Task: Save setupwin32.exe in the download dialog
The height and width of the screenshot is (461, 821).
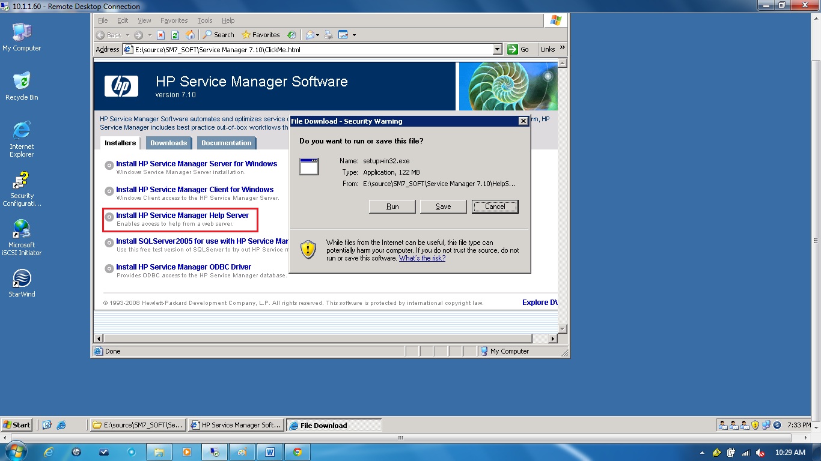Action: coord(443,206)
